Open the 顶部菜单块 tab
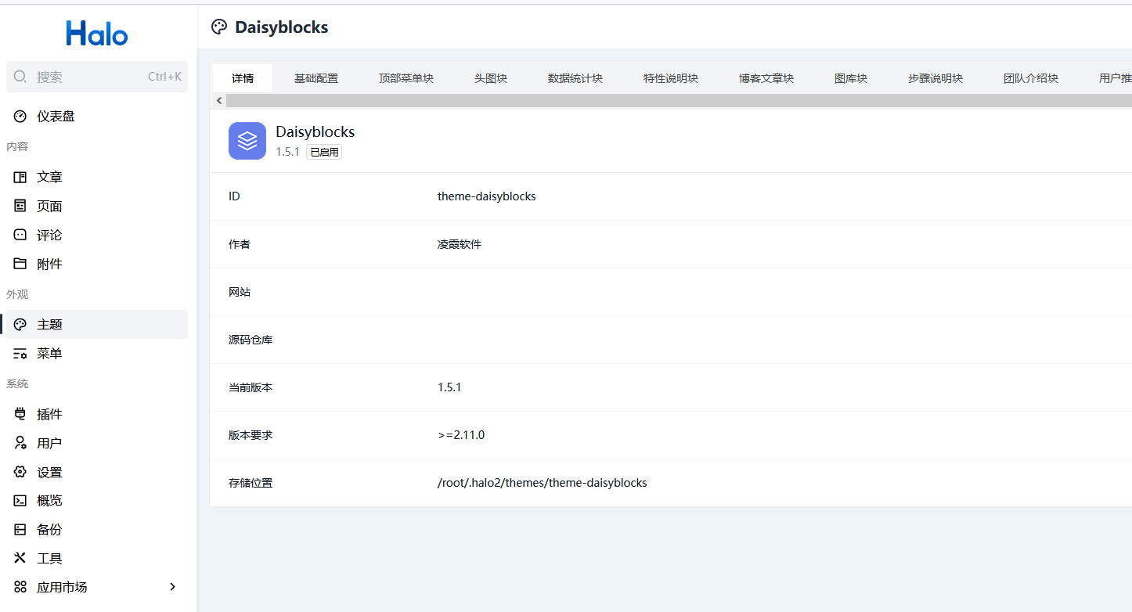 click(406, 78)
